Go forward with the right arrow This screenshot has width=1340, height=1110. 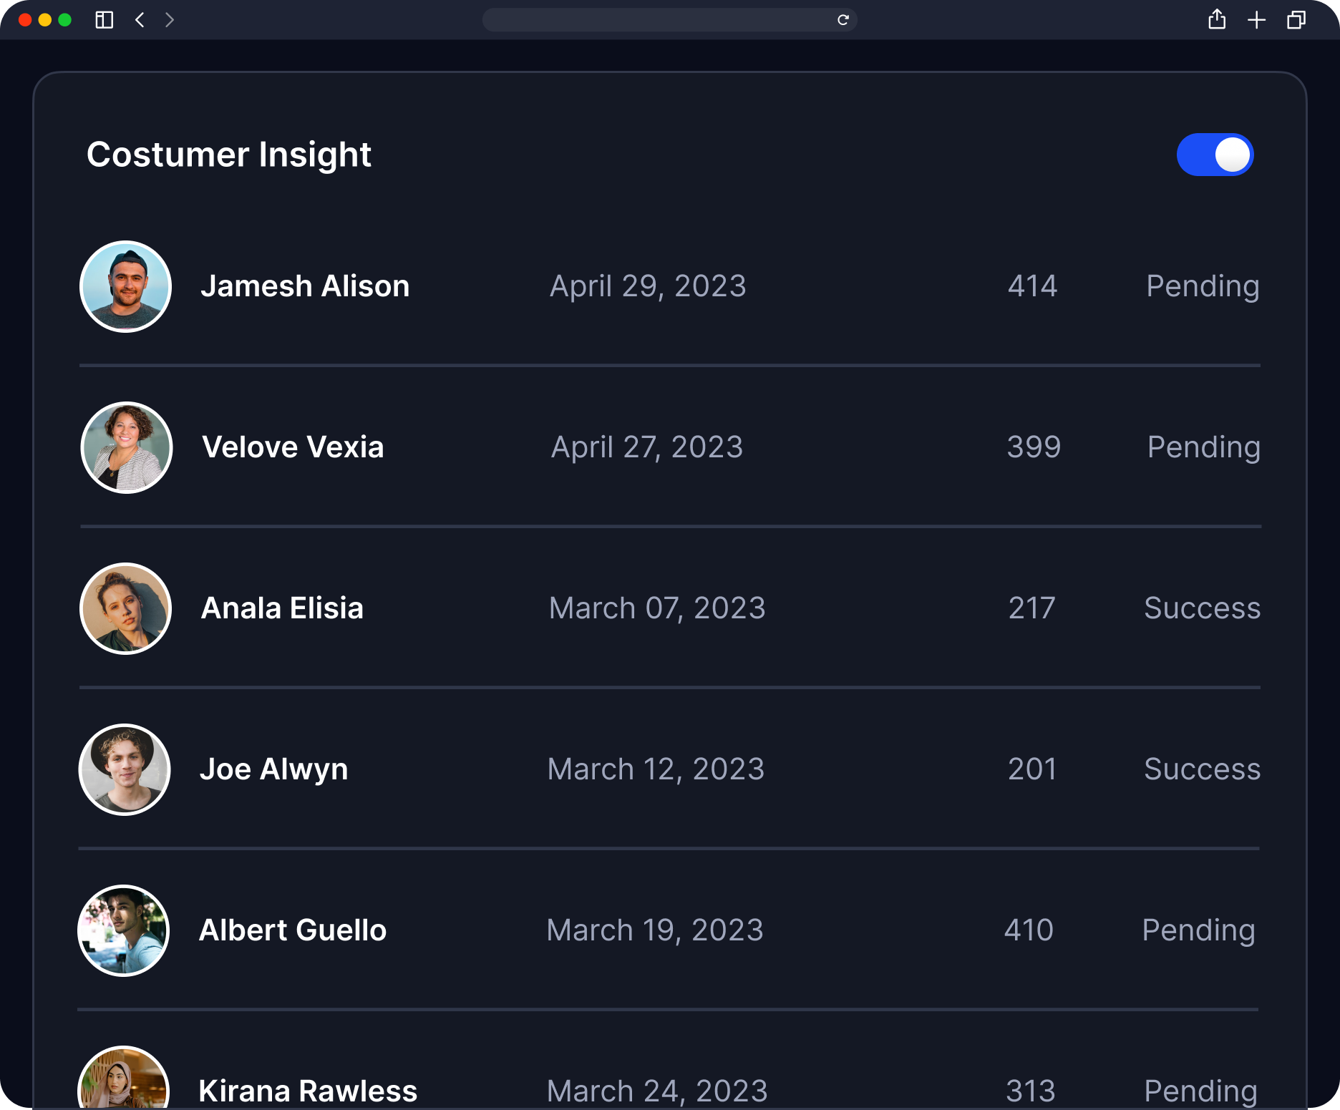170,20
